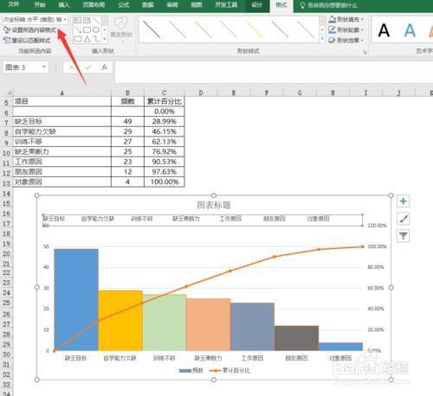Click the Chart Elements plus icon

click(403, 201)
